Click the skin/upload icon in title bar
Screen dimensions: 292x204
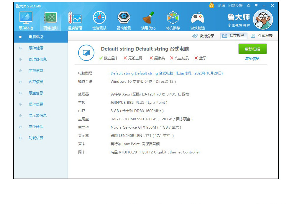[249, 5]
